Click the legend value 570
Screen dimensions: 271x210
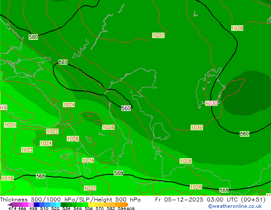click(x=100, y=208)
